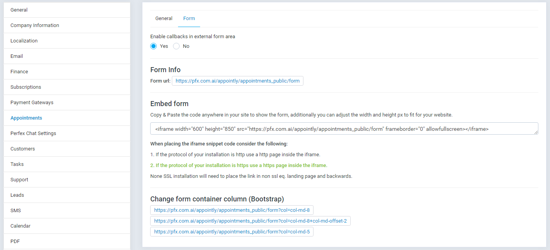Screen dimensions: 550x250
Task: Click the col-md-8+col-md-offset-2 form link
Action: pyautogui.click(x=250, y=221)
